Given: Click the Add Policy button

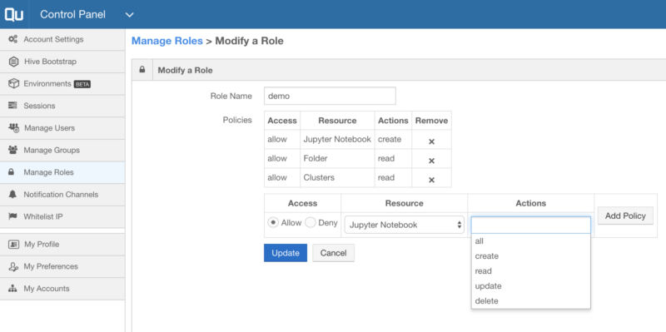Looking at the screenshot, I should (625, 216).
